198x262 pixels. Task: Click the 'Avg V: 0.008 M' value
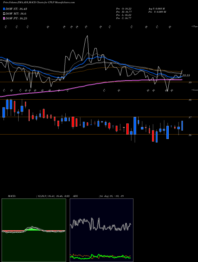point(157,8)
